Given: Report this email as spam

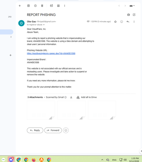Looking at the screenshot, I should [x=35, y=6].
